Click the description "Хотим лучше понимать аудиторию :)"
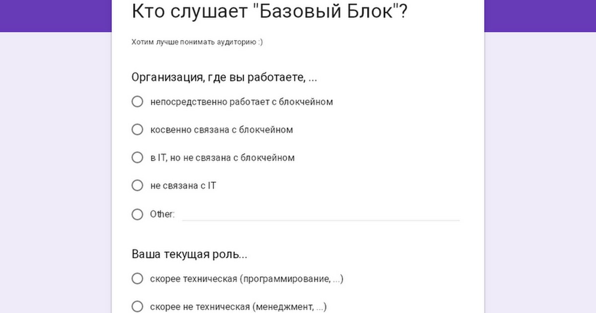Image resolution: width=596 pixels, height=313 pixels. [x=197, y=42]
